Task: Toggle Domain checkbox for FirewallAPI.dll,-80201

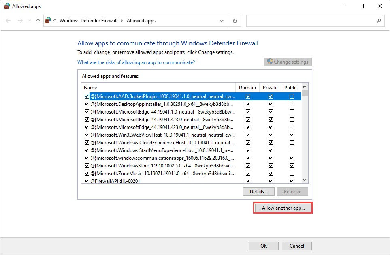Action: pyautogui.click(x=248, y=181)
